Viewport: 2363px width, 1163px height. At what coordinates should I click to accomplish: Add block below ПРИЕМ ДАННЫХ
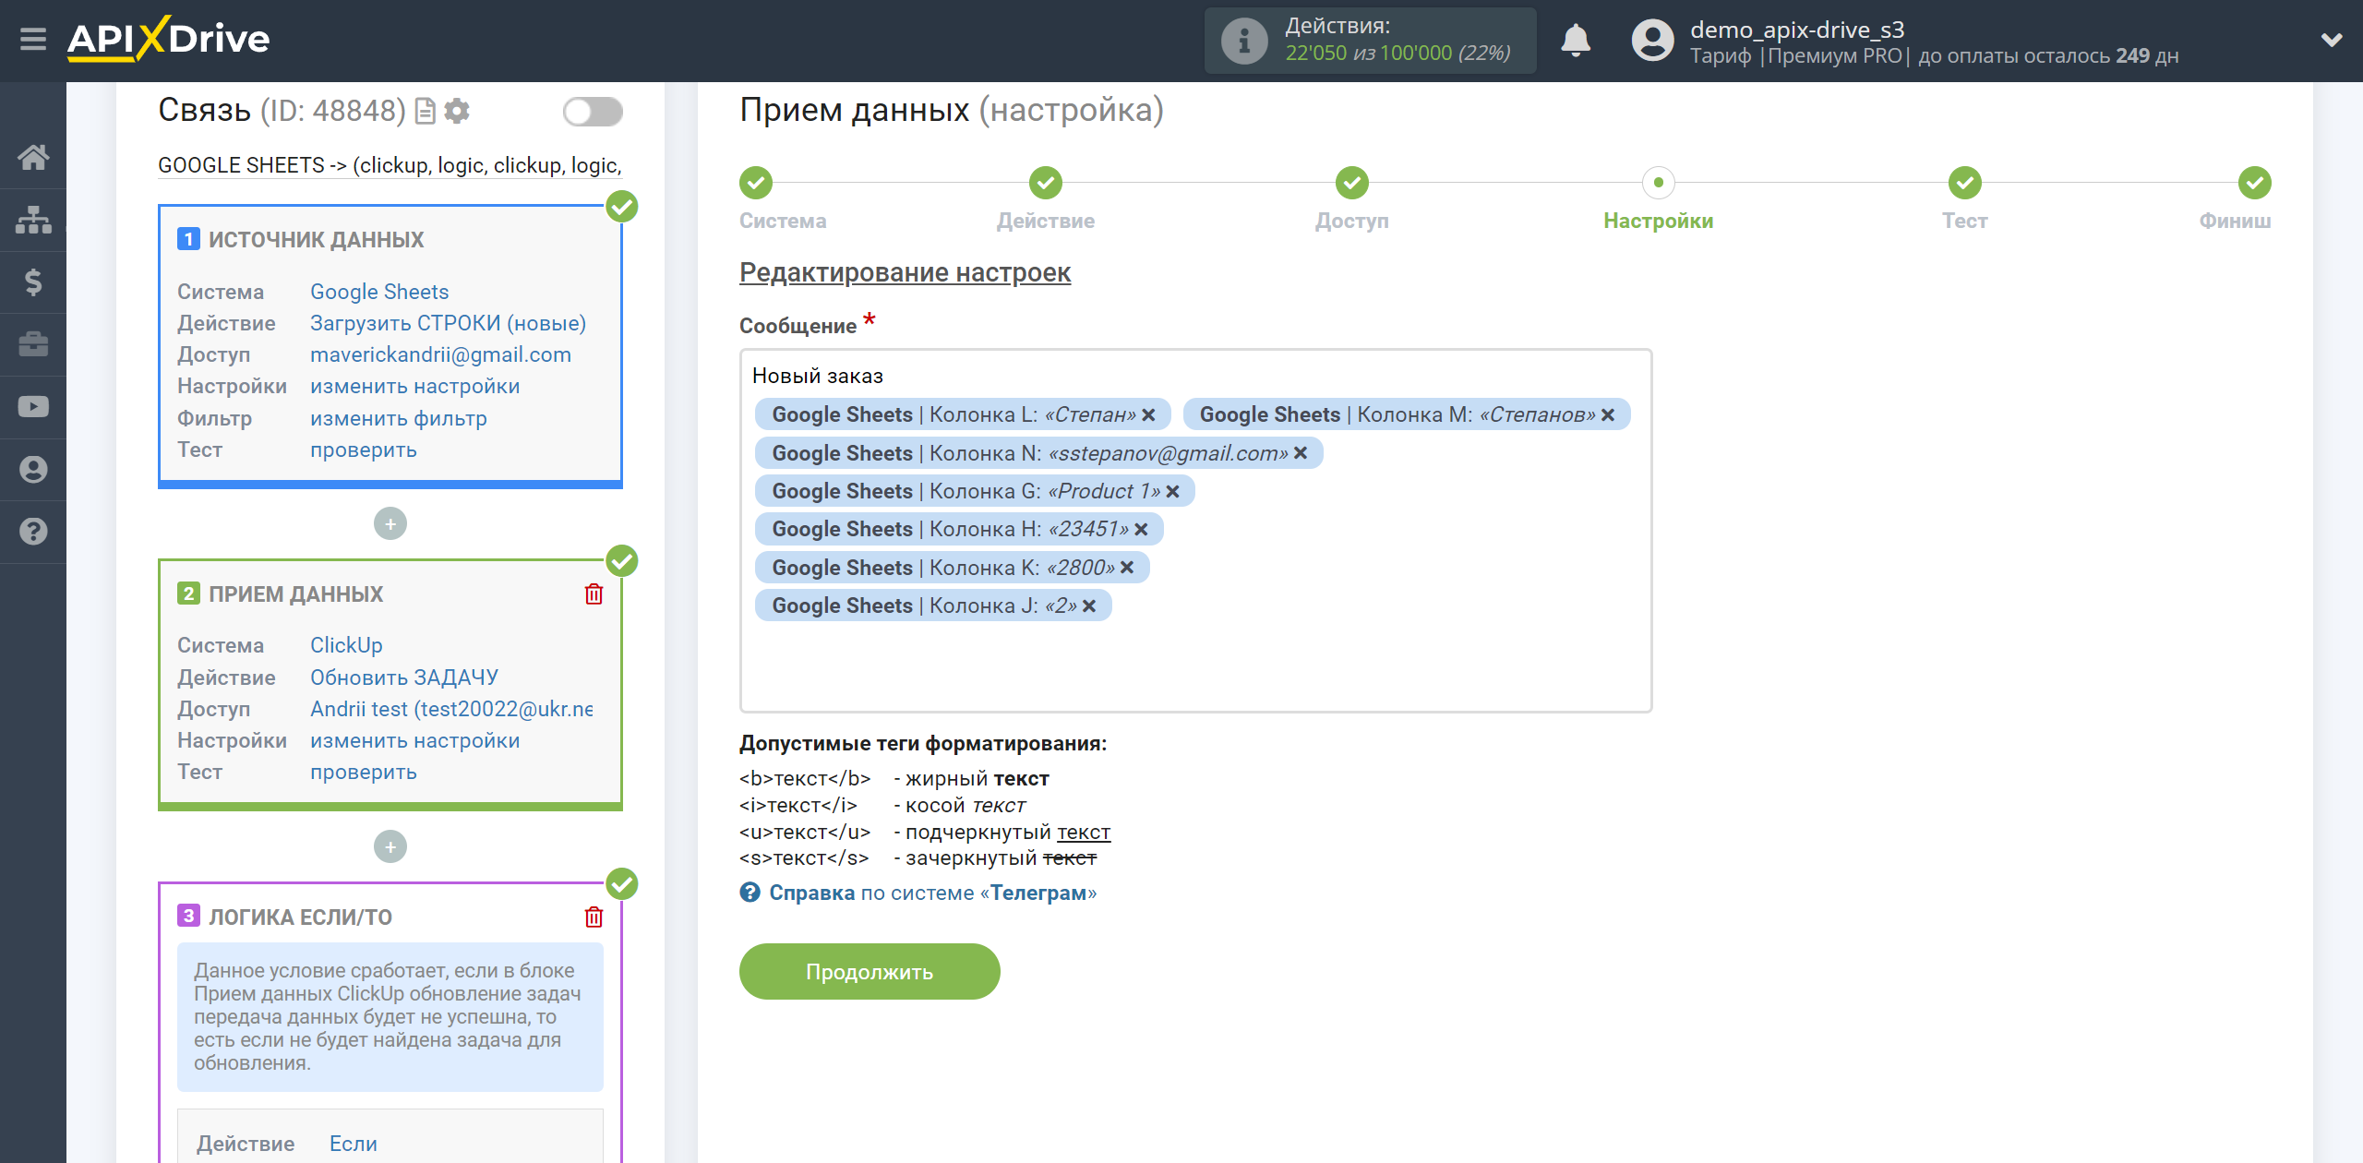click(x=390, y=846)
